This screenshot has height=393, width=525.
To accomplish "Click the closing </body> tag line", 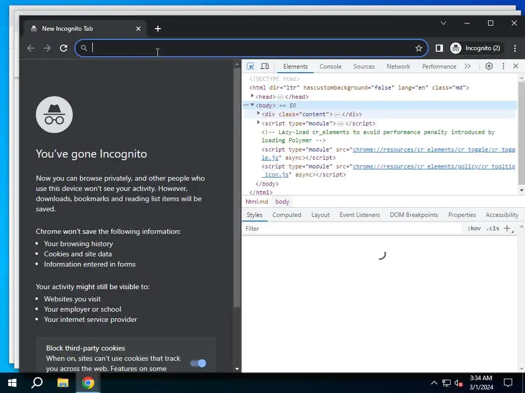I will (x=267, y=184).
